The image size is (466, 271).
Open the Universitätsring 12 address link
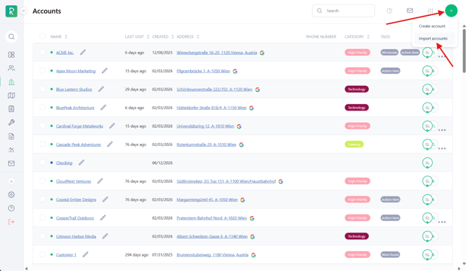pos(206,126)
